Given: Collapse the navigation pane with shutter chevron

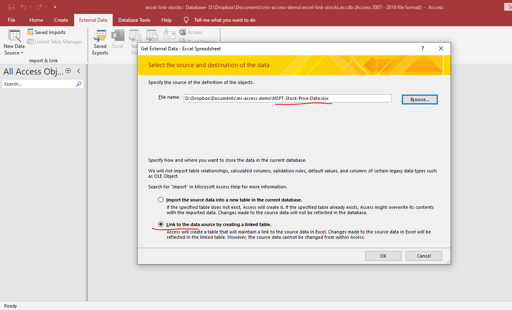Looking at the screenshot, I should (x=79, y=71).
